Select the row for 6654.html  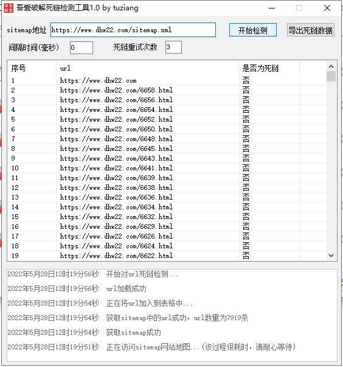(x=167, y=110)
